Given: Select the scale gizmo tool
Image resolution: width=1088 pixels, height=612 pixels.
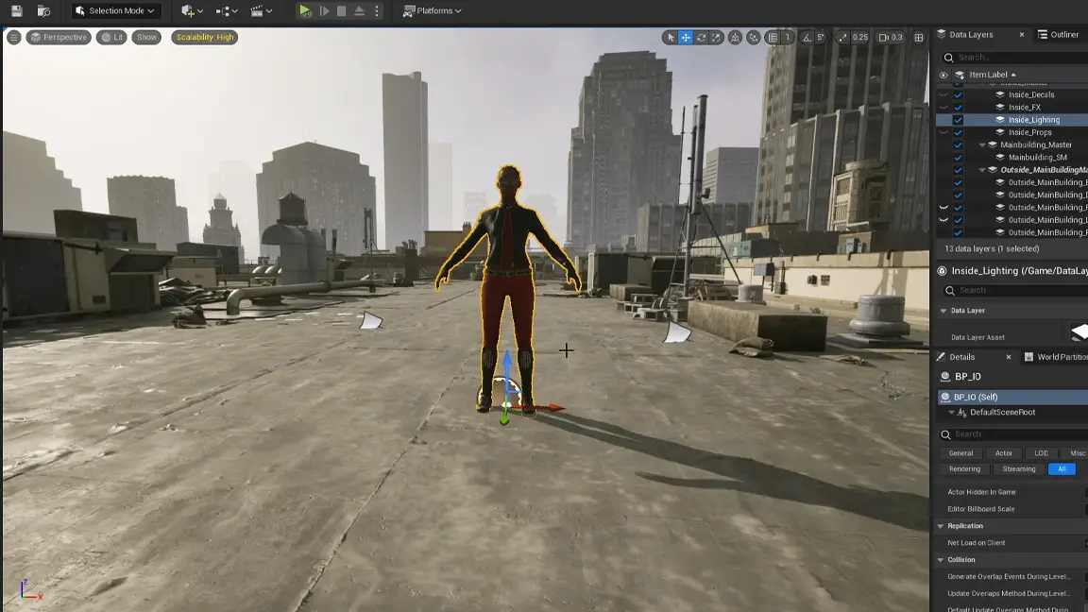Looking at the screenshot, I should click(716, 38).
